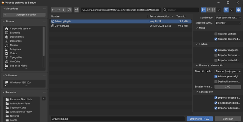Toggle Empacar imágenes checkbox
Viewport: 243px width, 122px height.
(x=216, y=50)
